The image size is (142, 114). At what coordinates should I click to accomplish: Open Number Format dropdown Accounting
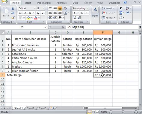(x=87, y=8)
